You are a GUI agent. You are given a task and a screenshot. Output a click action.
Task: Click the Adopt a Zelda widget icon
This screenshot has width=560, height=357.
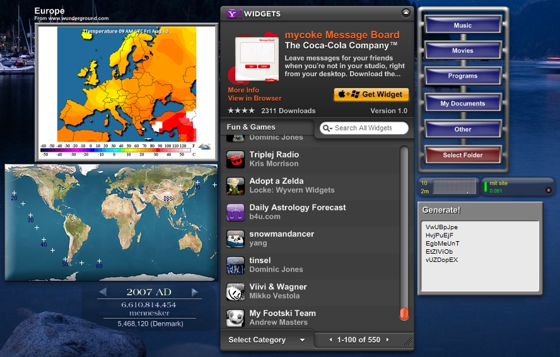235,186
